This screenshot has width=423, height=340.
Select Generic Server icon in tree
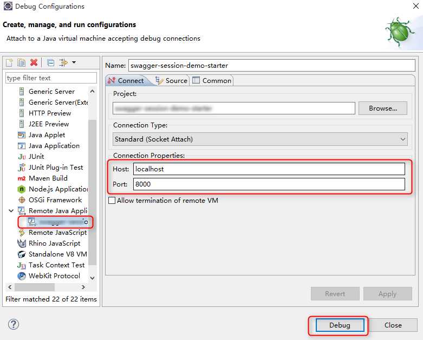coord(22,92)
